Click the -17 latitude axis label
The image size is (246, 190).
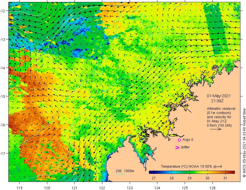click(x=3, y=153)
